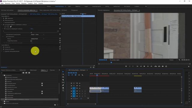Click Mark Out bracket button
This screenshot has width=192, height=108.
click(133, 66)
